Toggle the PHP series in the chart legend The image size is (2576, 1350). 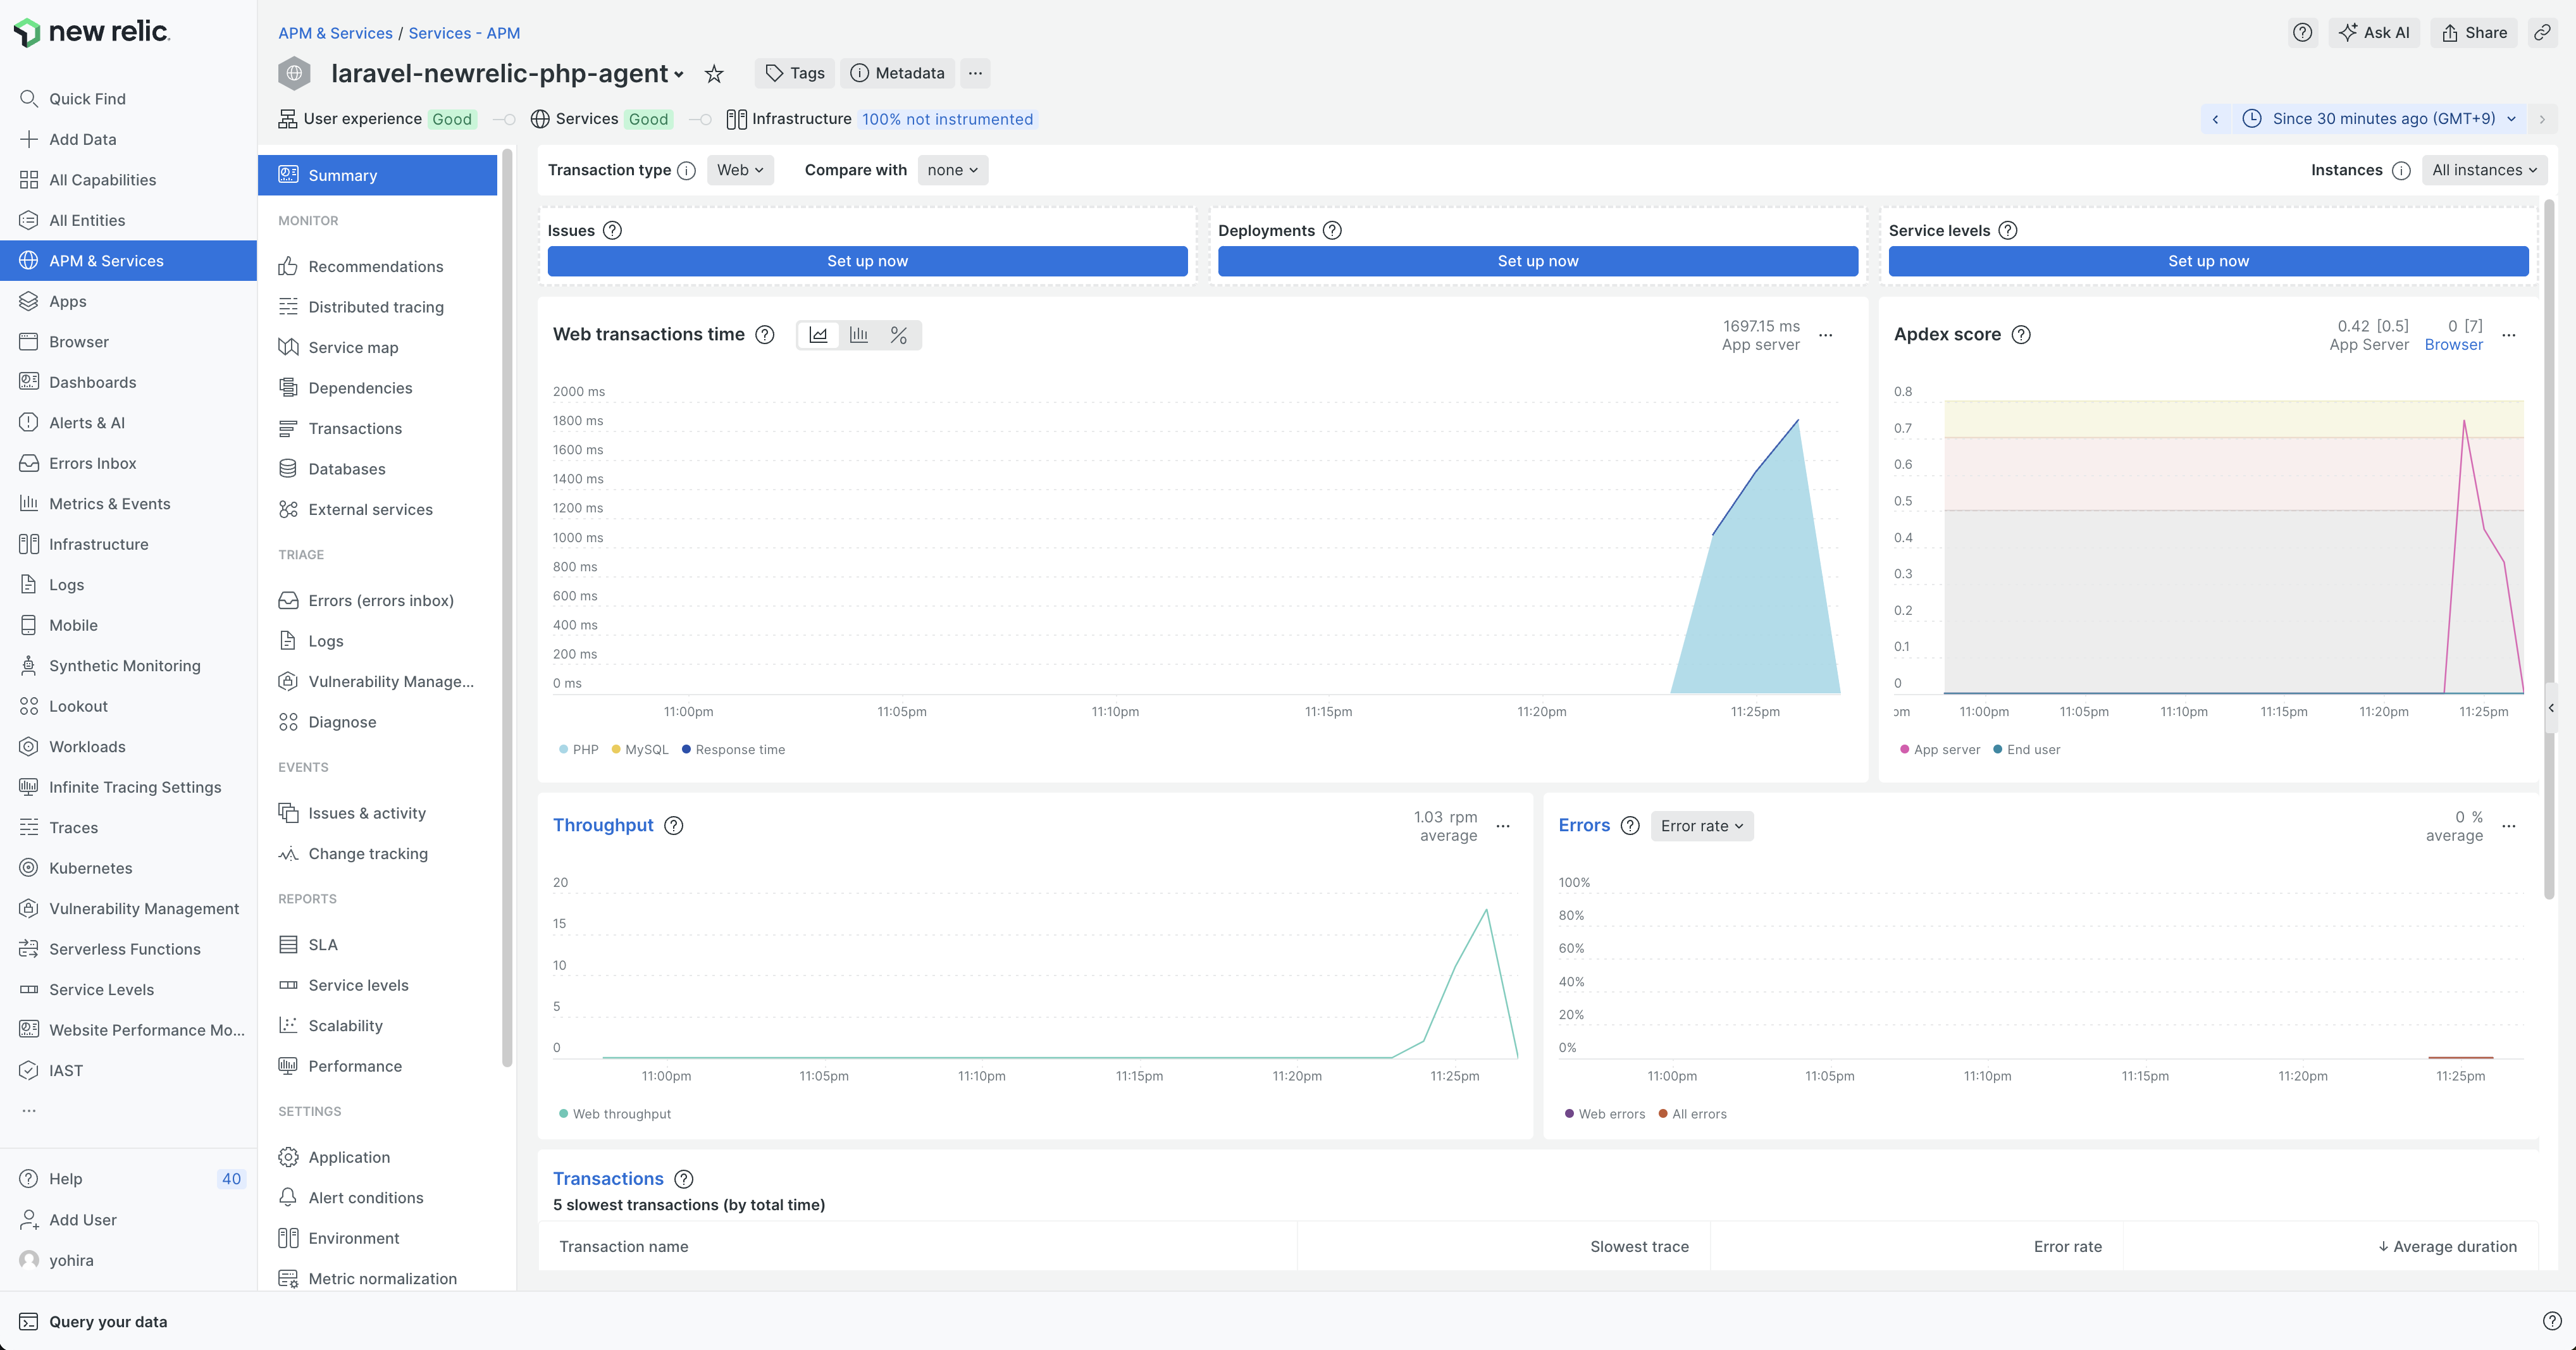pyautogui.click(x=578, y=749)
